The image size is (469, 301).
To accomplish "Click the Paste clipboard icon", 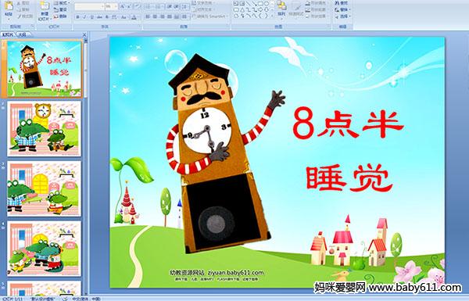I will click(x=9, y=6).
